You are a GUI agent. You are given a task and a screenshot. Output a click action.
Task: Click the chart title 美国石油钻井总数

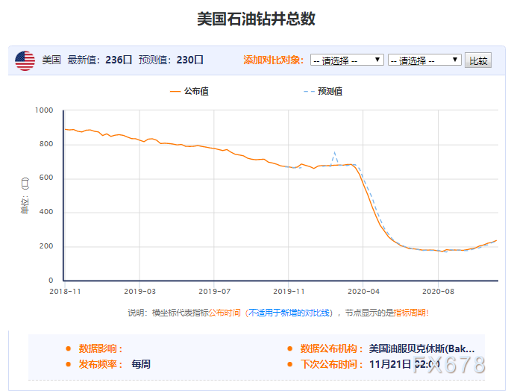(x=257, y=19)
